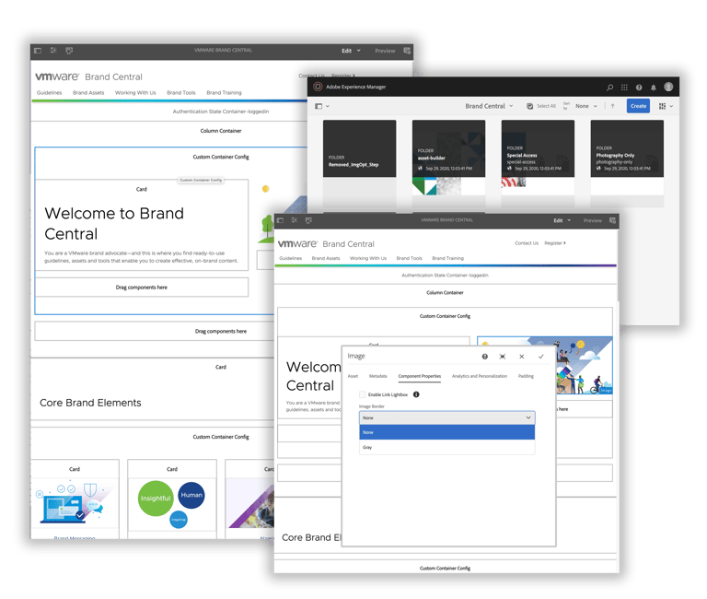Click Contact Us link in front page
Viewport: 707px width, 599px height.
tap(527, 243)
